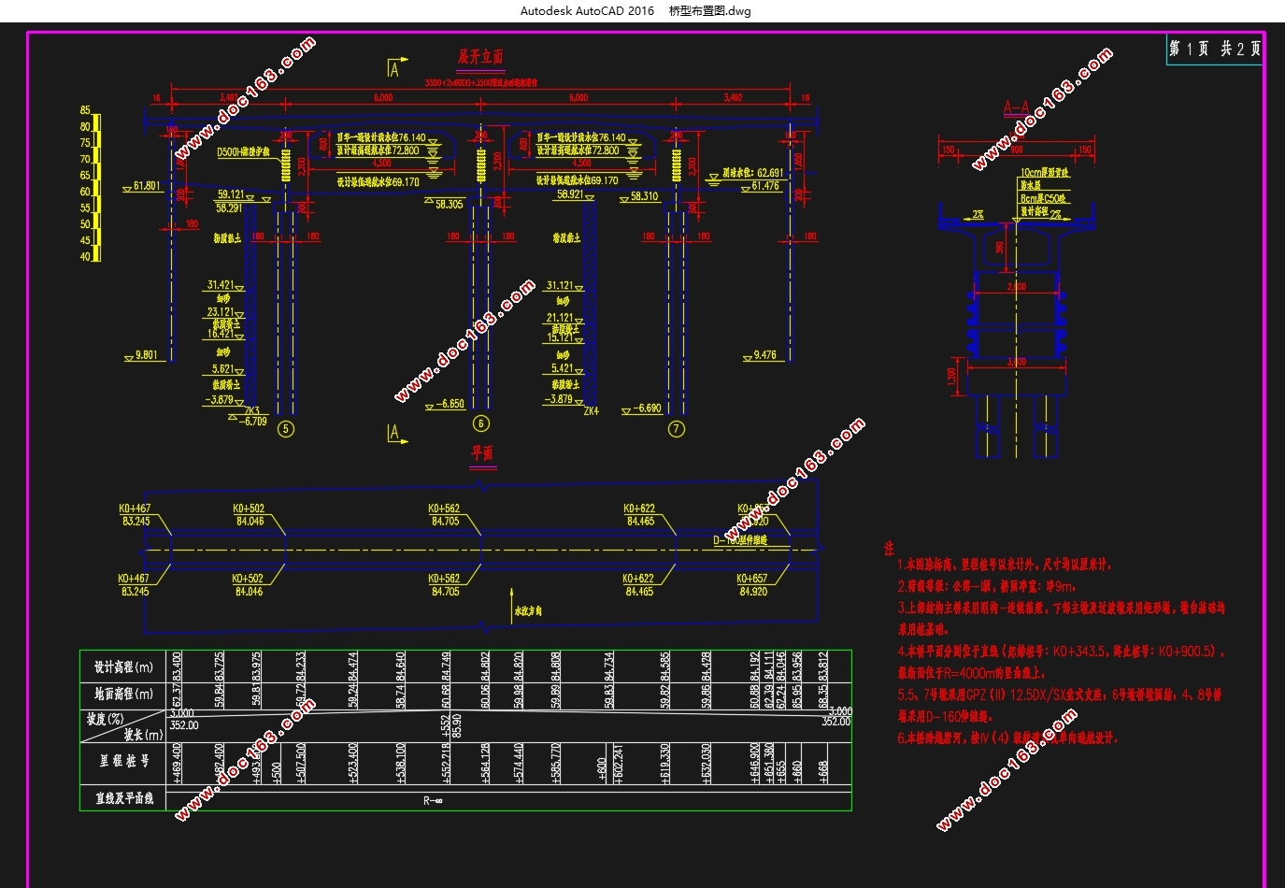This screenshot has width=1285, height=888.
Task: Click the lower K0+562 station label
Action: coord(444,580)
